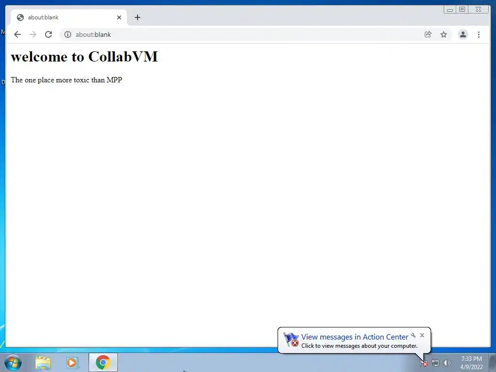This screenshot has height=372, width=496.
Task: Click the forward navigation arrow
Action: coord(33,34)
